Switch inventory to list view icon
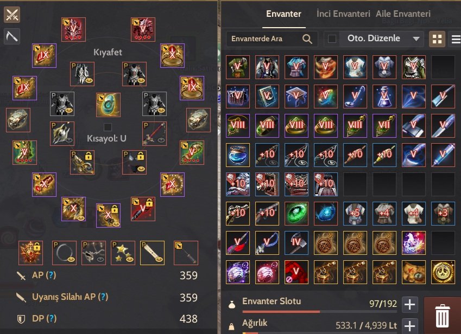This screenshot has height=334, width=461. click(x=456, y=39)
